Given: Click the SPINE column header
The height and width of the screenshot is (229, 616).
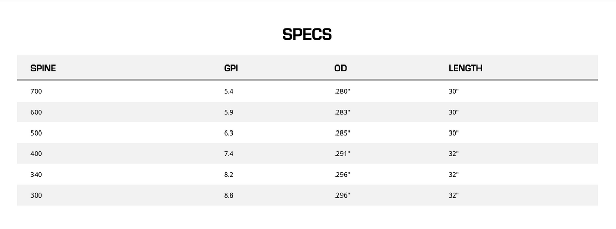Looking at the screenshot, I should tap(43, 68).
